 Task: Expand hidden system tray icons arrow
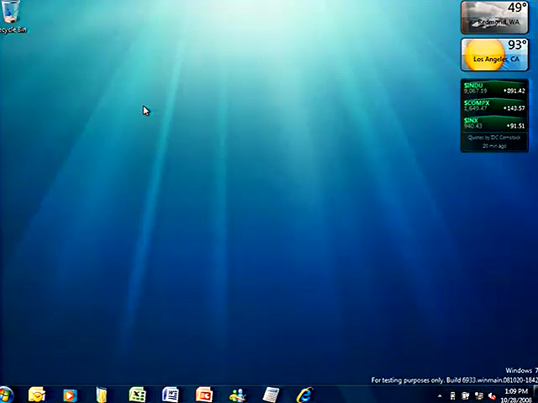(440, 395)
